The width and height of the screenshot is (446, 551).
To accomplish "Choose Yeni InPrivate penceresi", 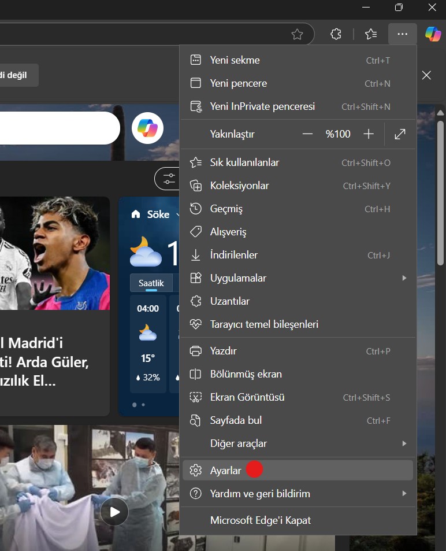I will point(298,106).
